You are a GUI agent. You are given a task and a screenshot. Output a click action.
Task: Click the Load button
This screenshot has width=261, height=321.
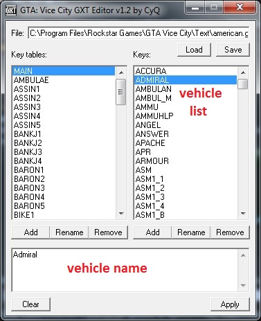194,50
